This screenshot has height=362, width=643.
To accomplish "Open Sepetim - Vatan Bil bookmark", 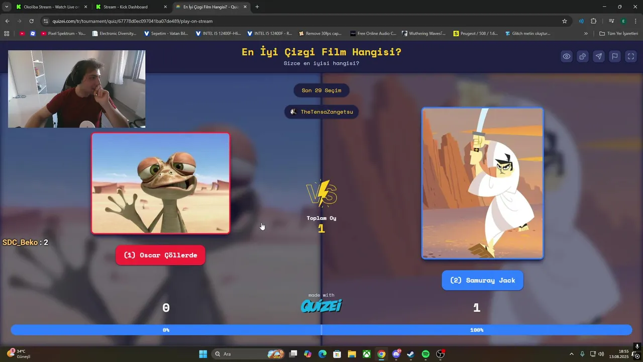I will tap(166, 34).
